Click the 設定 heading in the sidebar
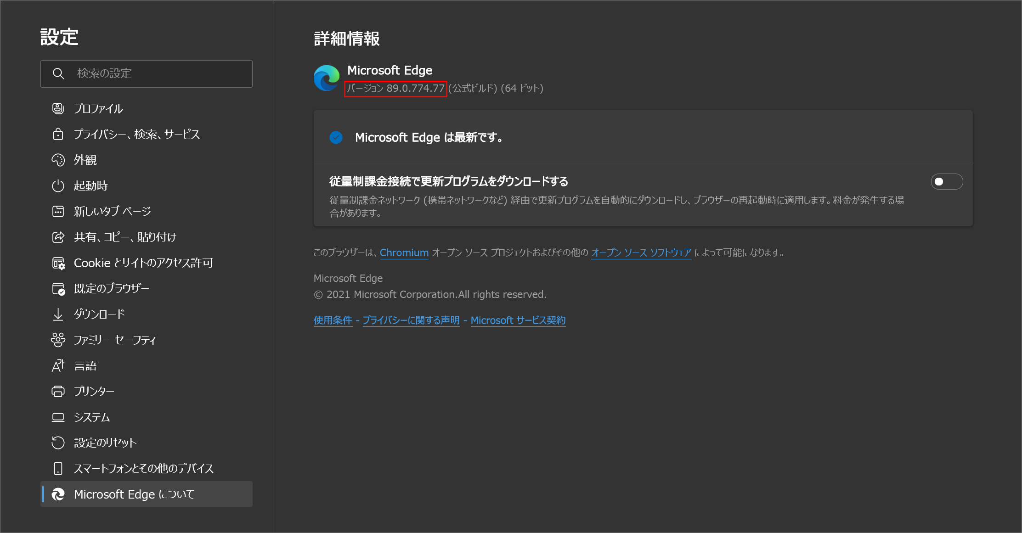 coord(59,37)
